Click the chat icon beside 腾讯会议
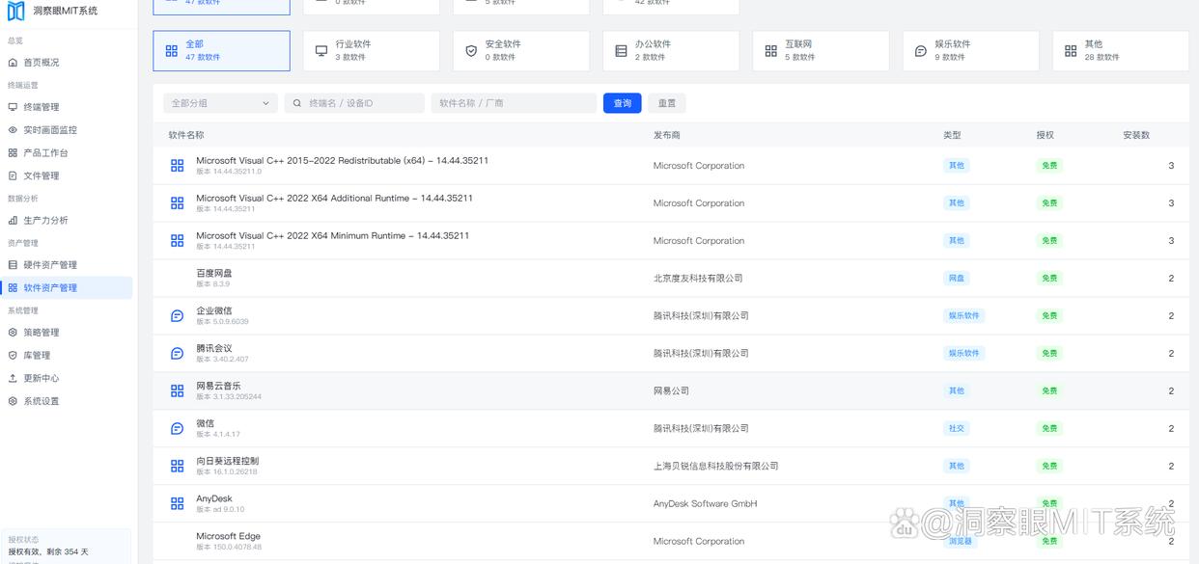Viewport: 1199px width, 564px height. pyautogui.click(x=177, y=353)
